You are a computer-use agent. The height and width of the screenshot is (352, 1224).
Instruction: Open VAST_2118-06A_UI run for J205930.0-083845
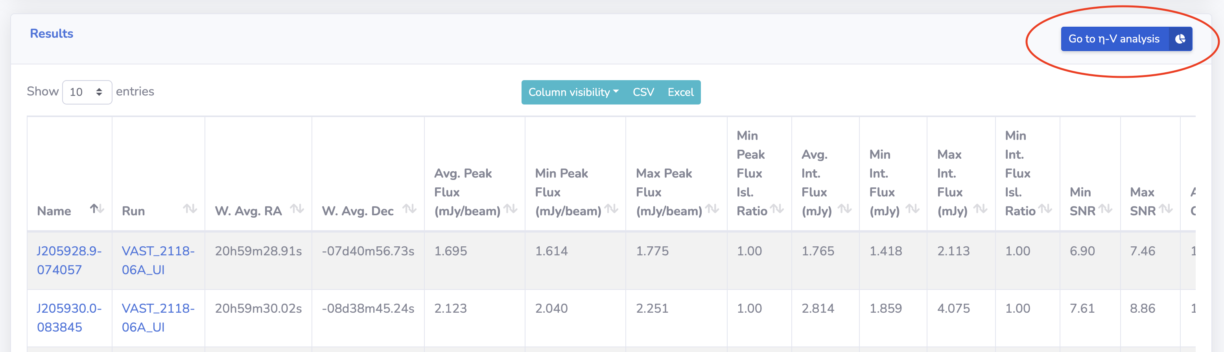(x=158, y=318)
